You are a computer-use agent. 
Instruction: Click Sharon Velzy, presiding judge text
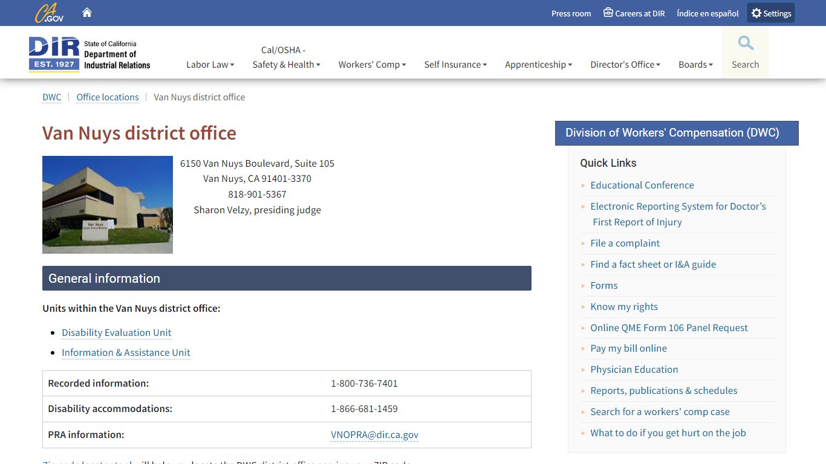pos(257,210)
